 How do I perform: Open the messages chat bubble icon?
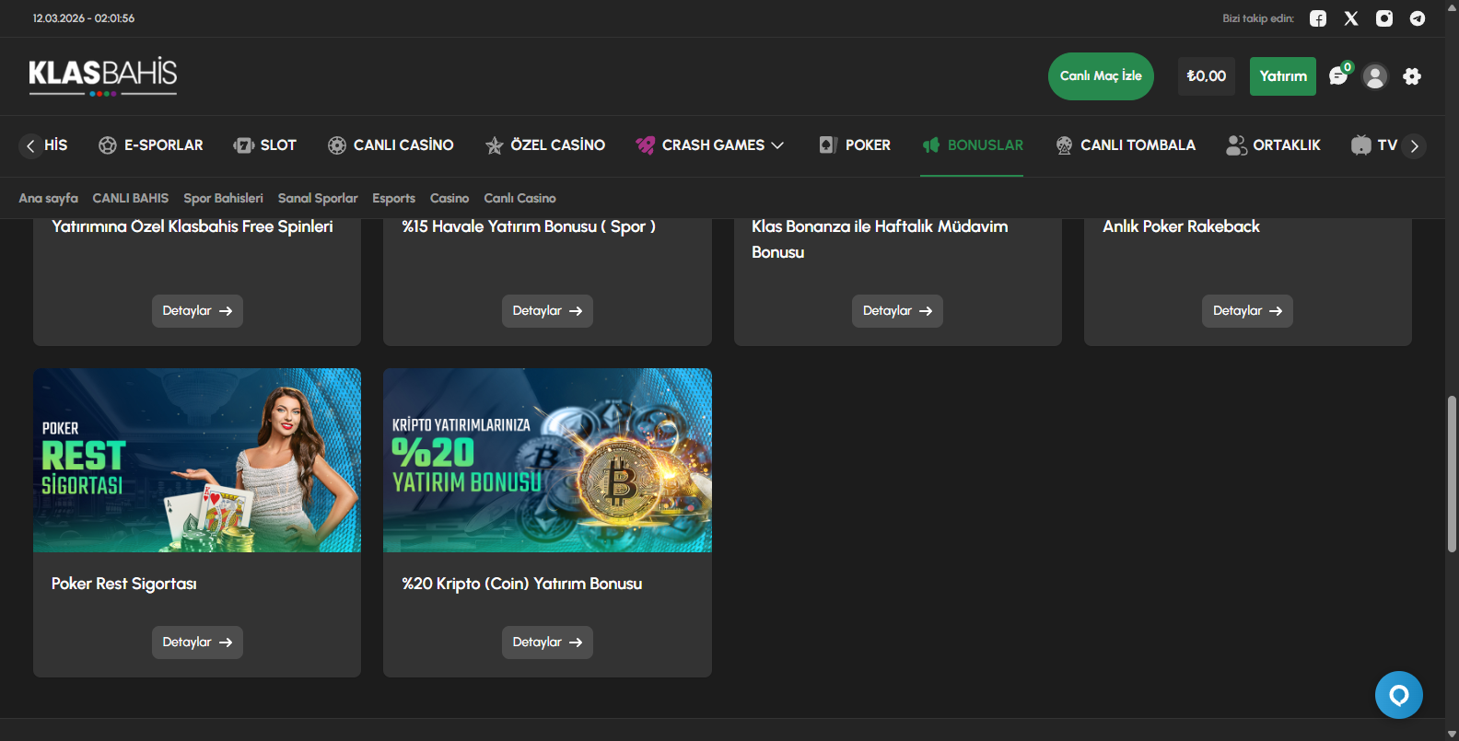(x=1338, y=76)
